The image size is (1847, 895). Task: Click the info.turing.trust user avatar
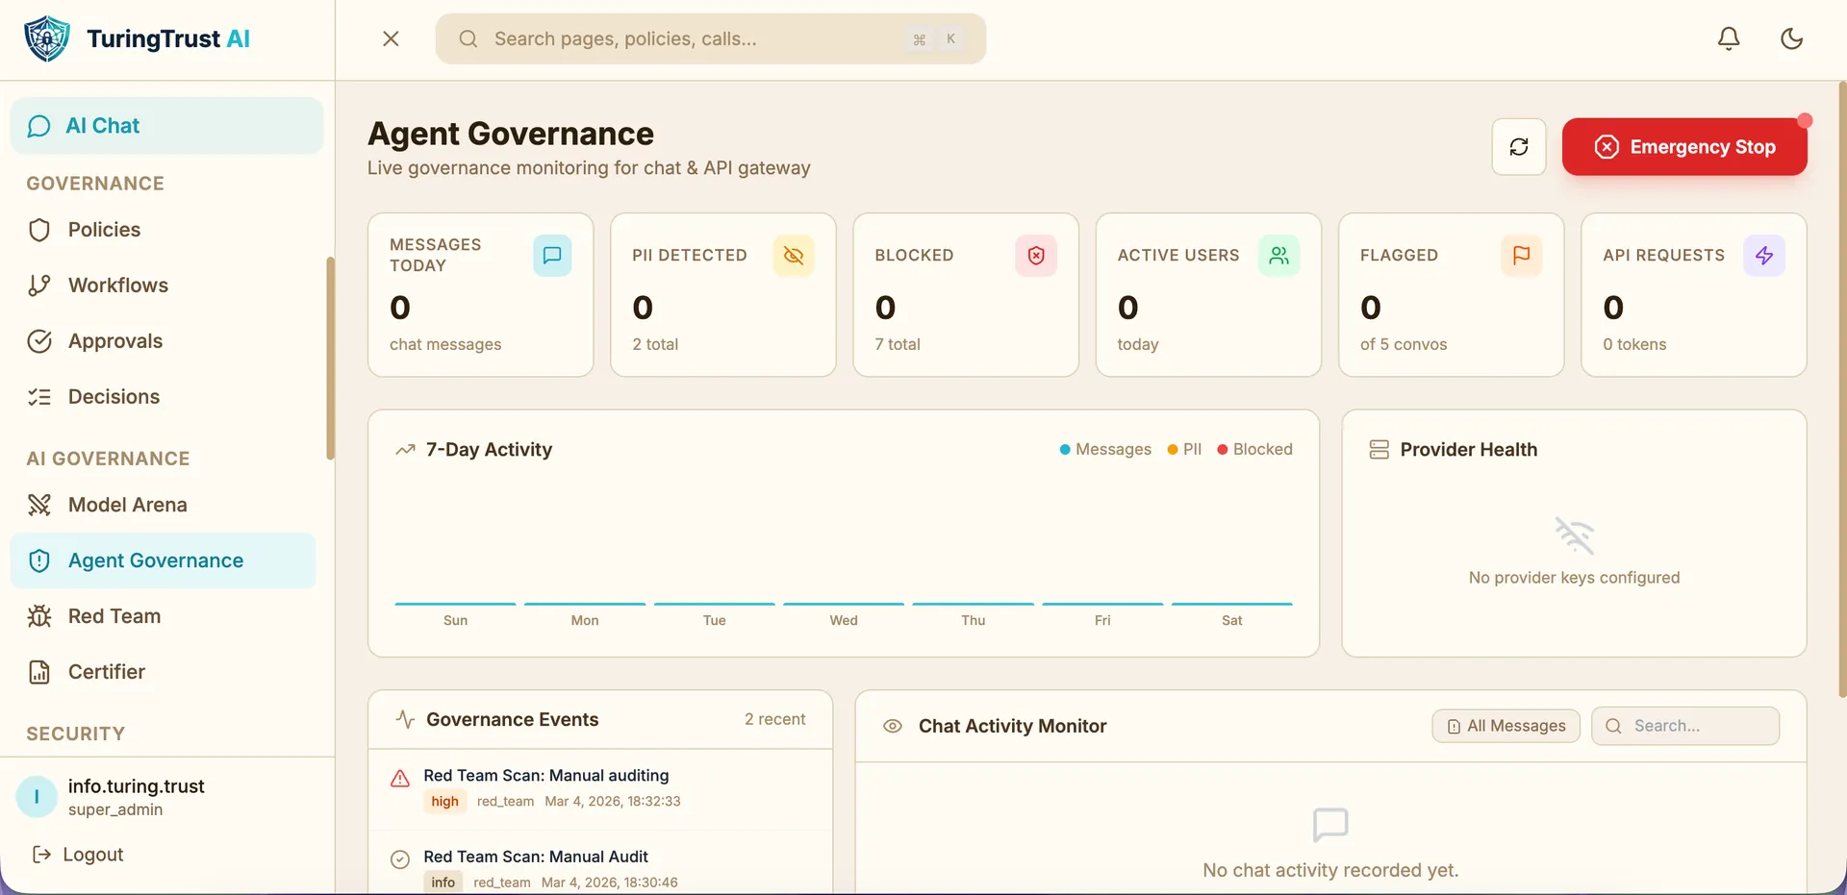coord(38,797)
